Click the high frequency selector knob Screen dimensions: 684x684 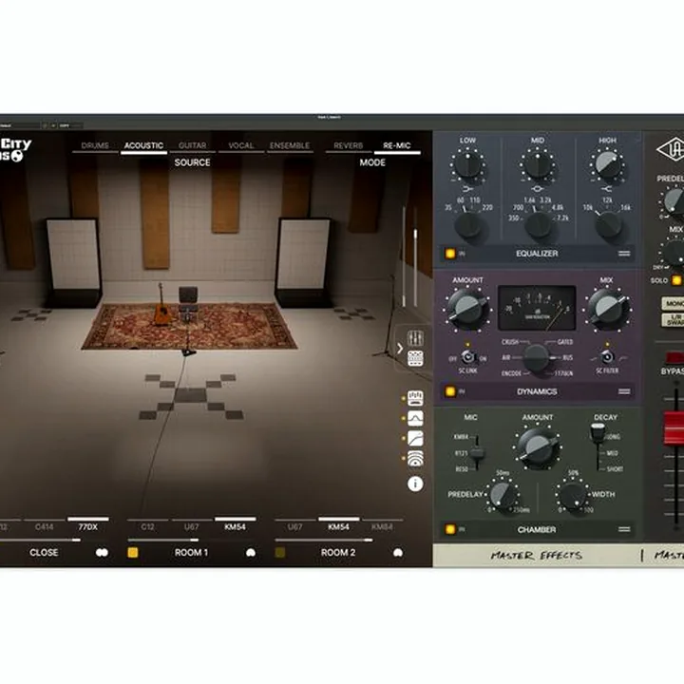608,225
